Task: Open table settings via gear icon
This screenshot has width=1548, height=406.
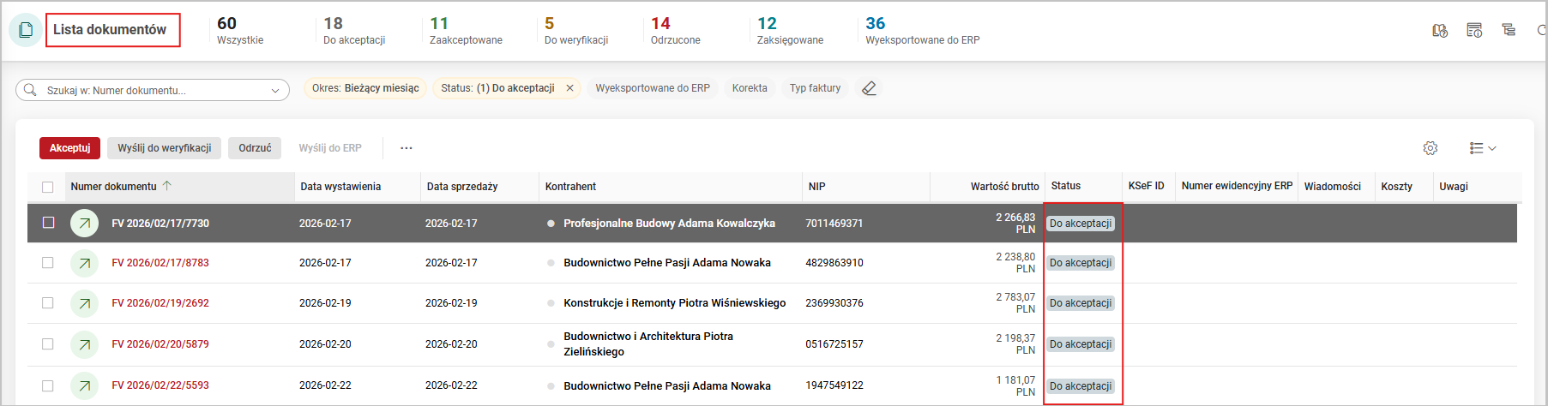Action: (1430, 148)
